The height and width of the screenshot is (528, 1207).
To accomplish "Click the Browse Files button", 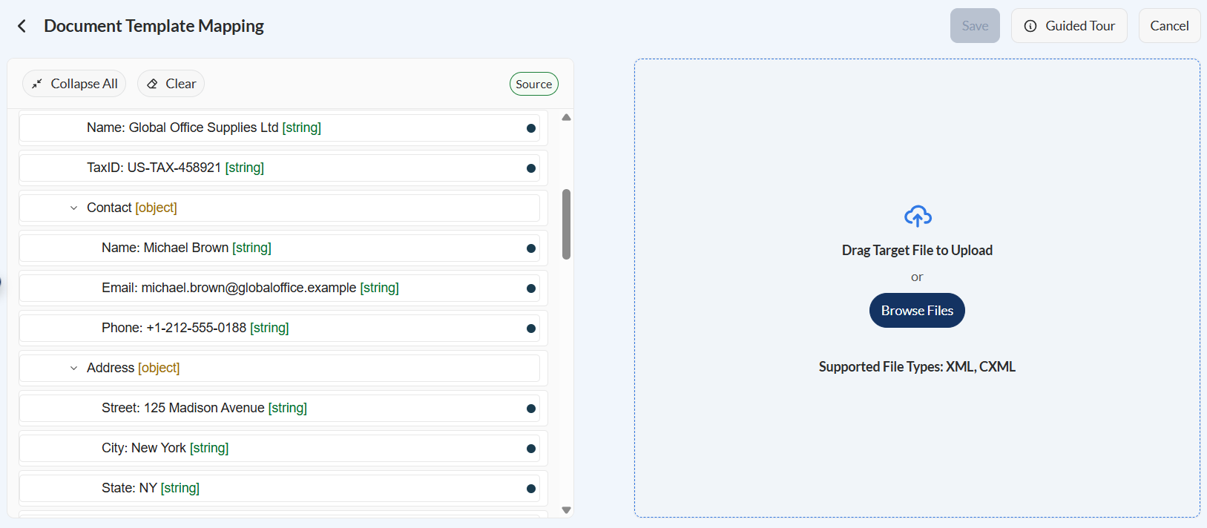I will pyautogui.click(x=917, y=311).
